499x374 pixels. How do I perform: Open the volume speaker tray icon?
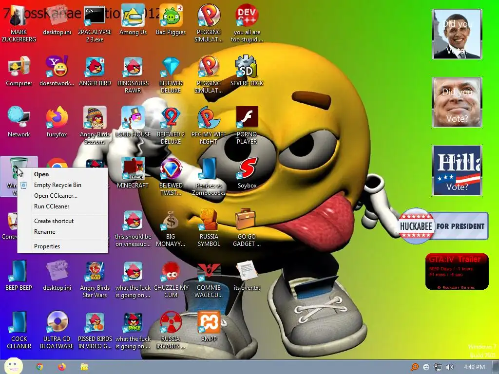click(449, 367)
